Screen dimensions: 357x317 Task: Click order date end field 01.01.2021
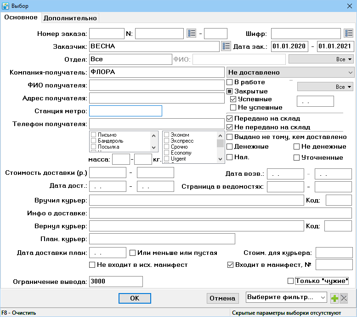point(335,46)
